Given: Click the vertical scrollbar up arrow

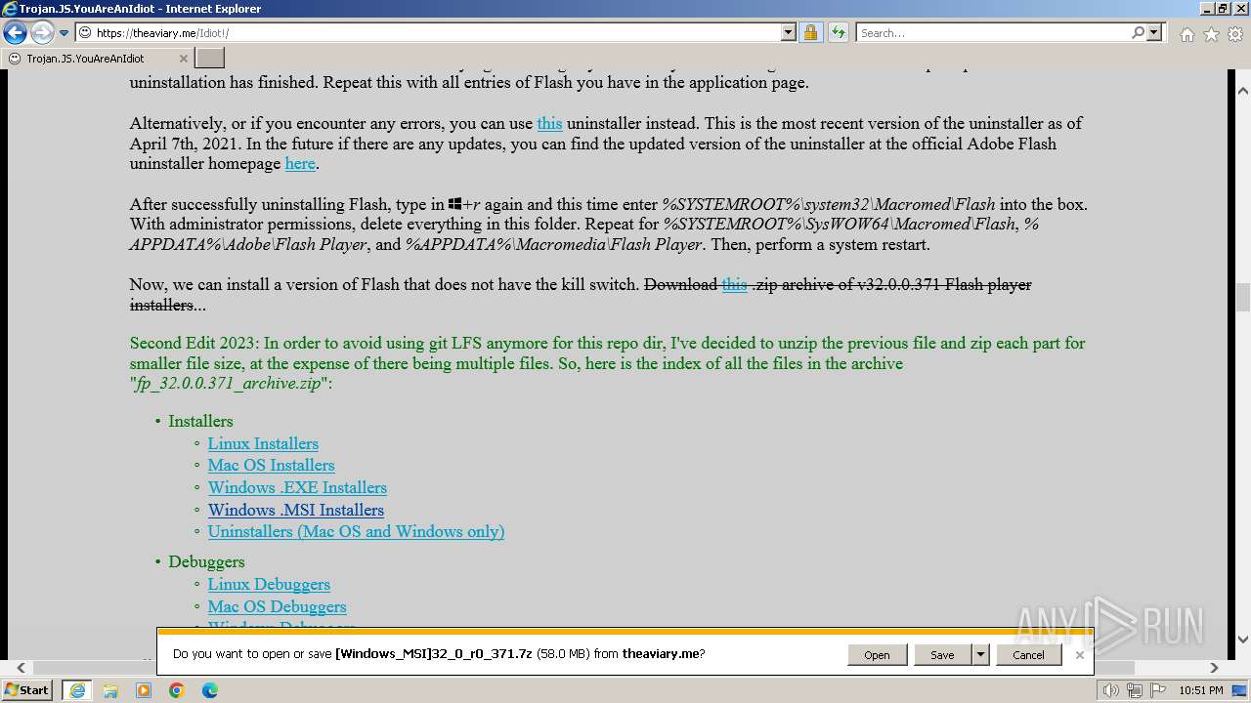Looking at the screenshot, I should pyautogui.click(x=1242, y=91).
